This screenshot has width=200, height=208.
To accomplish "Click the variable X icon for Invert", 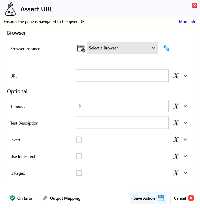I will [x=176, y=140].
